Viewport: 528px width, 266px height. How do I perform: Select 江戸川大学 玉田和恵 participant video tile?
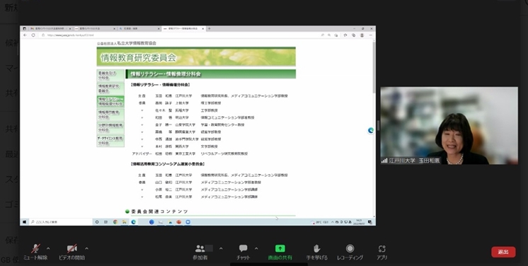[x=449, y=126]
